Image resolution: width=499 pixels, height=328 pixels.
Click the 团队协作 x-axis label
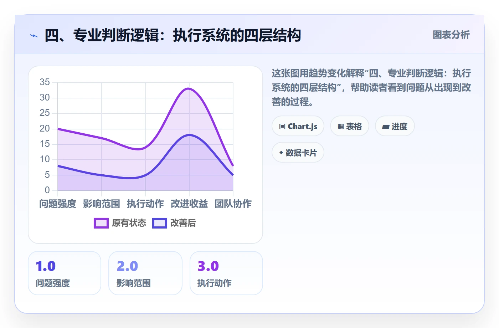coord(233,204)
